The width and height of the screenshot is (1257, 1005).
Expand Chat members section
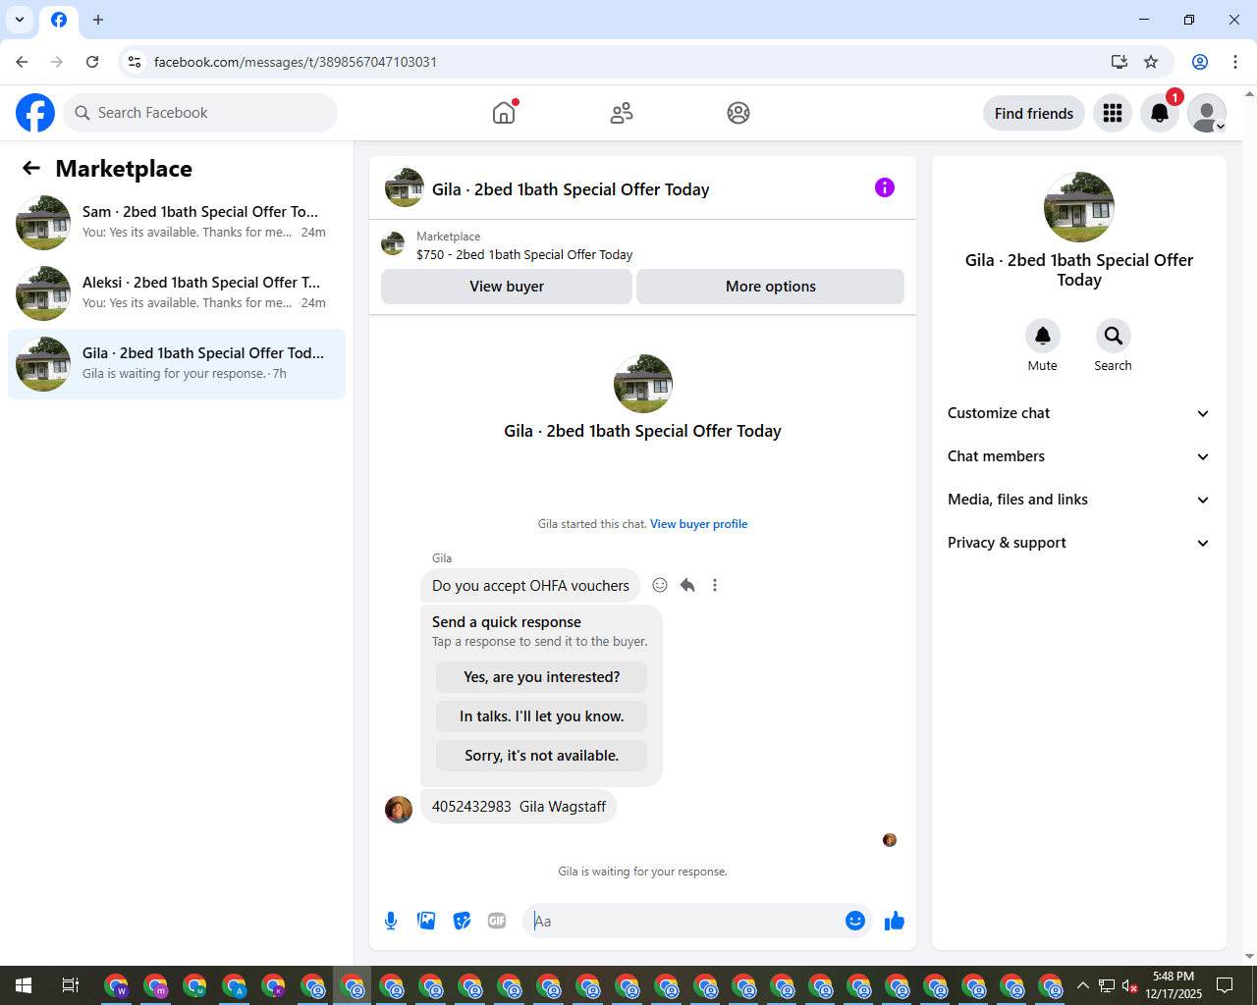pyautogui.click(x=1078, y=456)
